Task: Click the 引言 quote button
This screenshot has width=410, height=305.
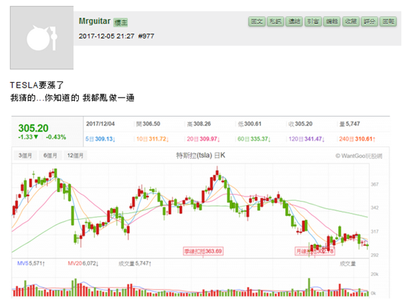Action: point(313,22)
